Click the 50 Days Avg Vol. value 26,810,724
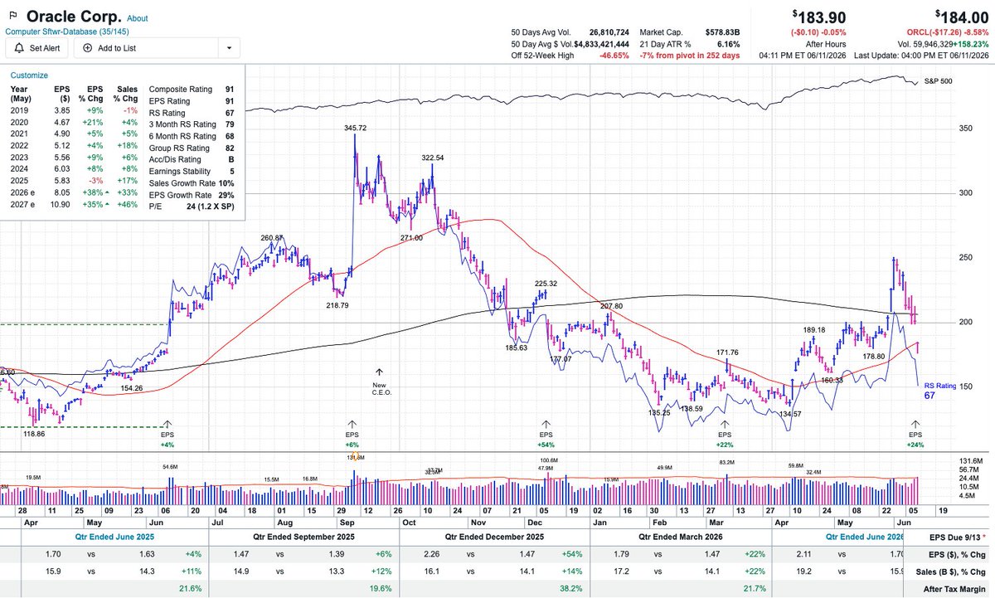Image resolution: width=995 pixels, height=598 pixels. pyautogui.click(x=608, y=32)
